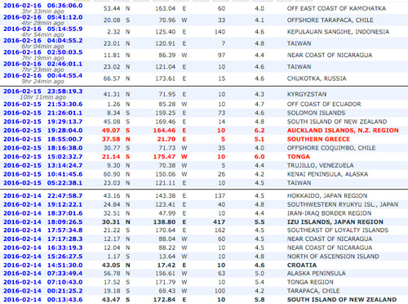Image resolution: width=408 pixels, height=304 pixels.
Task: Click the IRAN-IRAQ BORDER REGION text
Action: pyautogui.click(x=329, y=213)
